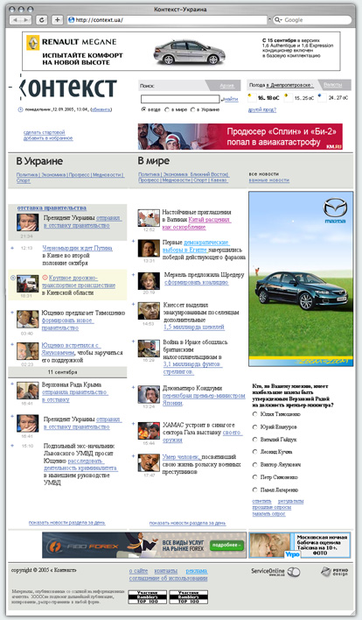This screenshot has width=362, height=620.
Task: Select poll option Павел Лазаренко
Action: 255,490
